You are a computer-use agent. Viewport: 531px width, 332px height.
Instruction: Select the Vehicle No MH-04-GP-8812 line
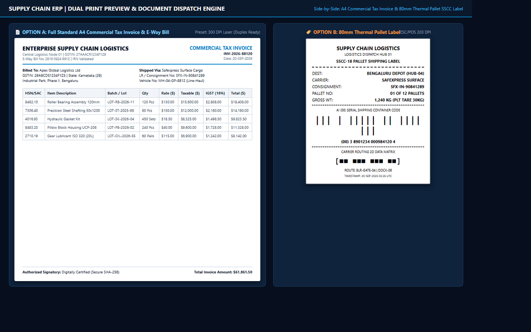click(172, 81)
